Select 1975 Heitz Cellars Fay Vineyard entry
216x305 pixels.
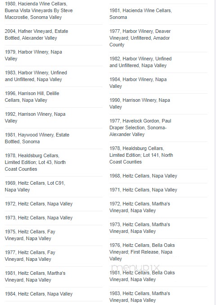[x=30, y=235]
